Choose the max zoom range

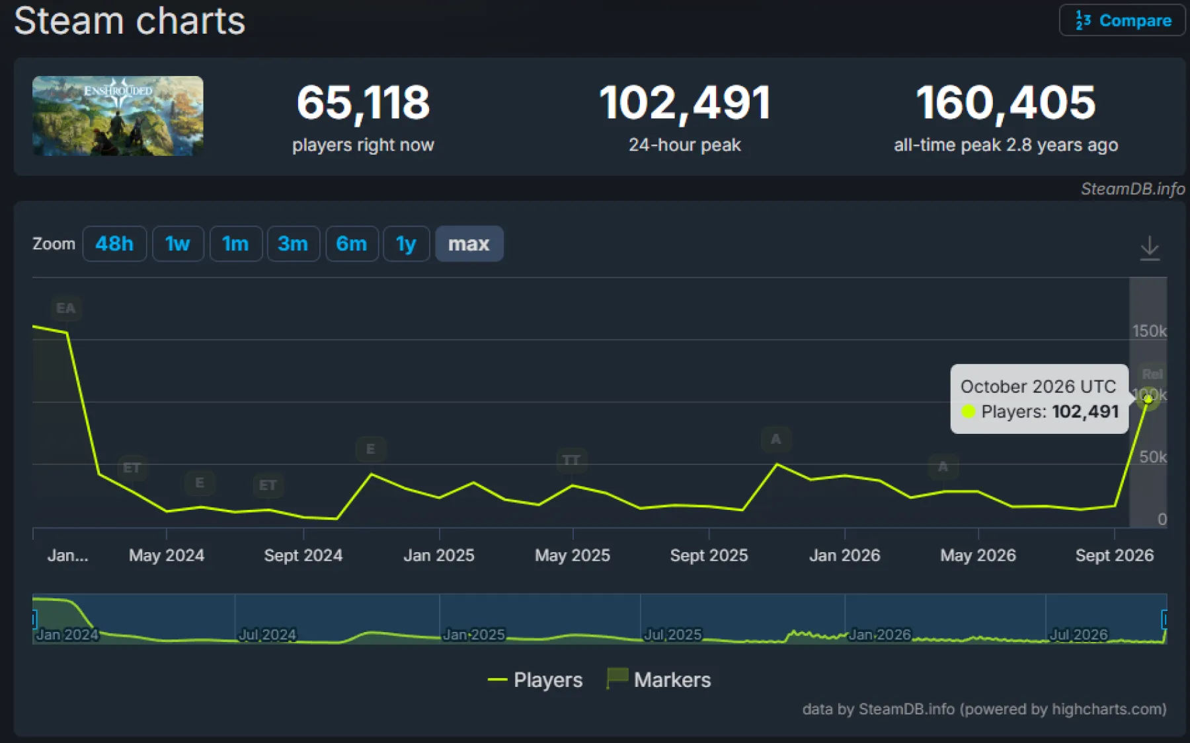tap(469, 244)
